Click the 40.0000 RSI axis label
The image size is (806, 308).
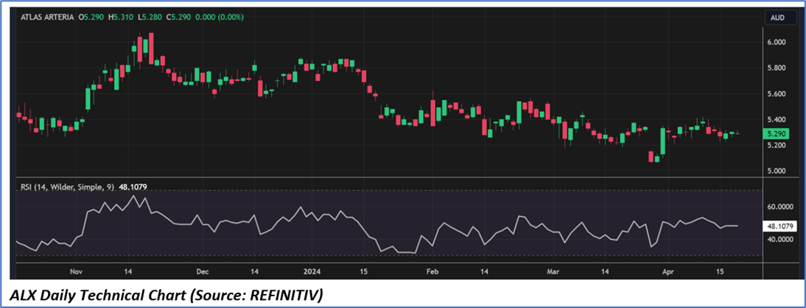click(x=780, y=240)
